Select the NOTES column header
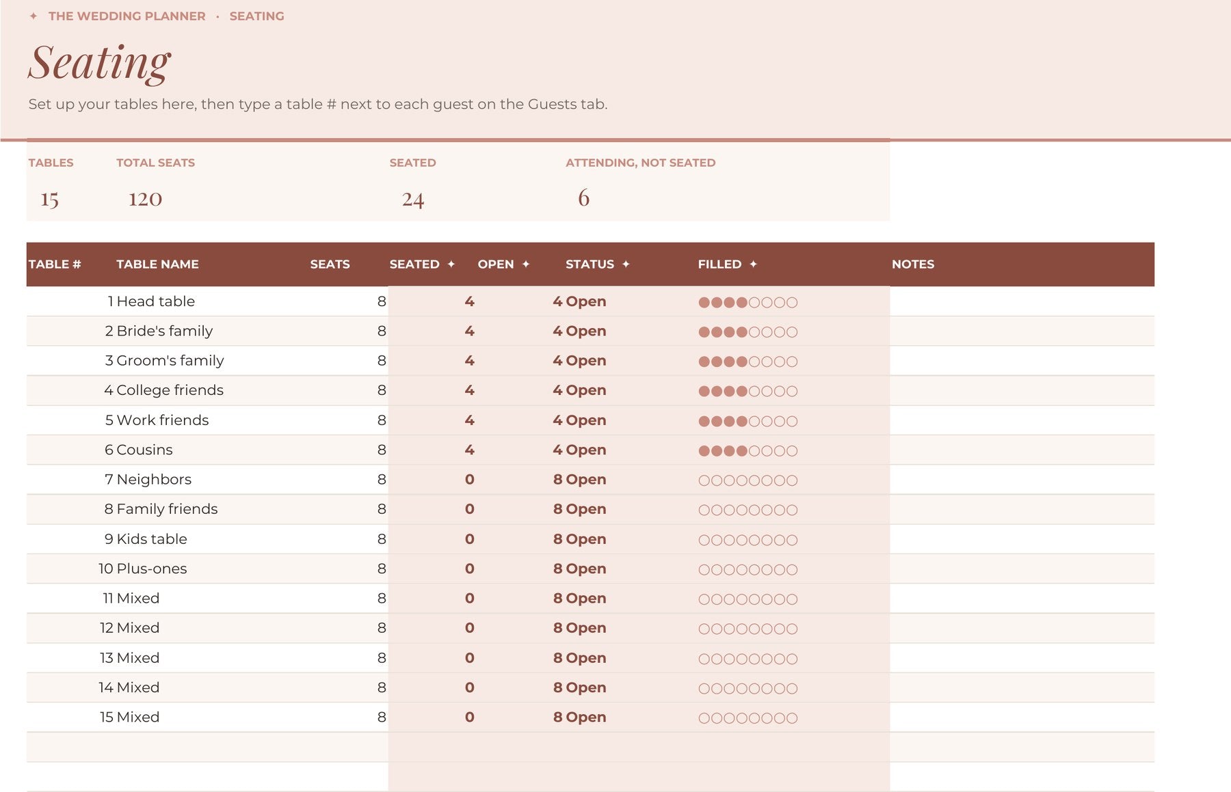1231x792 pixels. [x=912, y=264]
